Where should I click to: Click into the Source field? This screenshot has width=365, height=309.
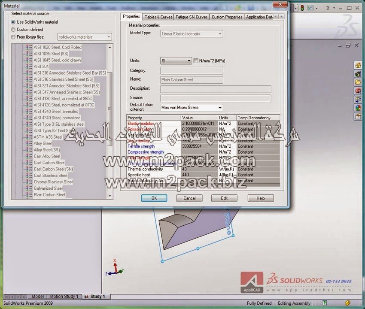[x=216, y=98]
